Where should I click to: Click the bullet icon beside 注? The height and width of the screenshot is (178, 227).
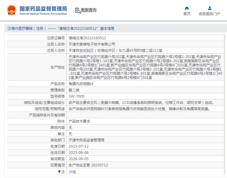[59, 172]
